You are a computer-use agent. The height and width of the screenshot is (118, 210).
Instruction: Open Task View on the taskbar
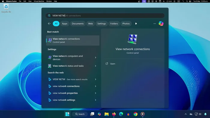(92, 114)
